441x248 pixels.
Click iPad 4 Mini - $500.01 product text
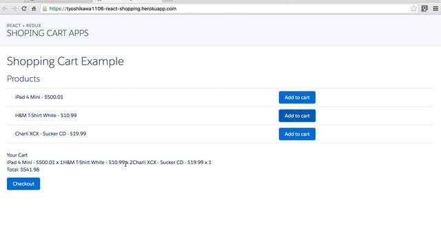39,97
